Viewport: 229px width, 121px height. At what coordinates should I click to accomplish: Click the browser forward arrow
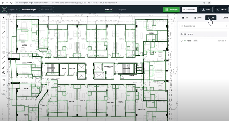pyautogui.click(x=7, y=3)
